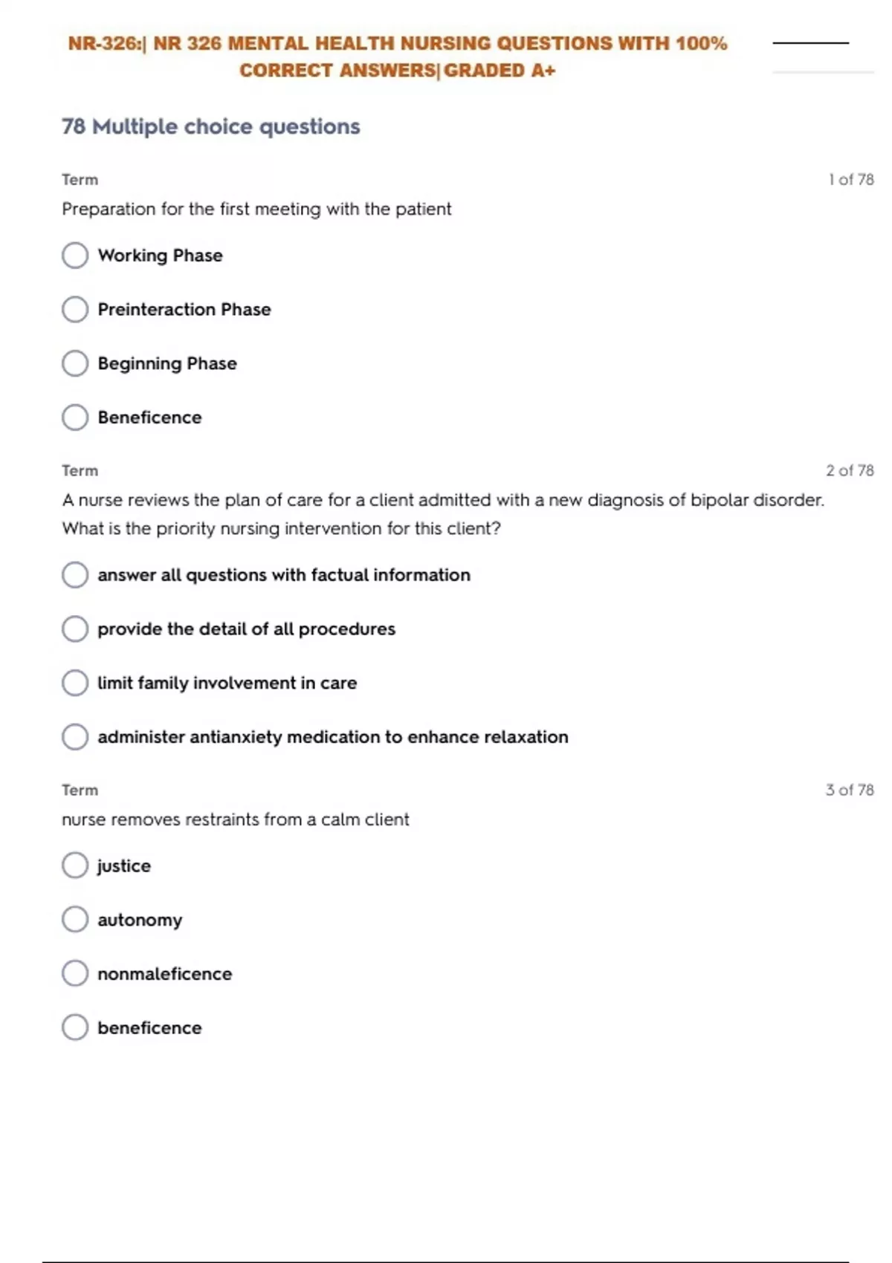Click the first meeting preparation question text

(x=256, y=210)
